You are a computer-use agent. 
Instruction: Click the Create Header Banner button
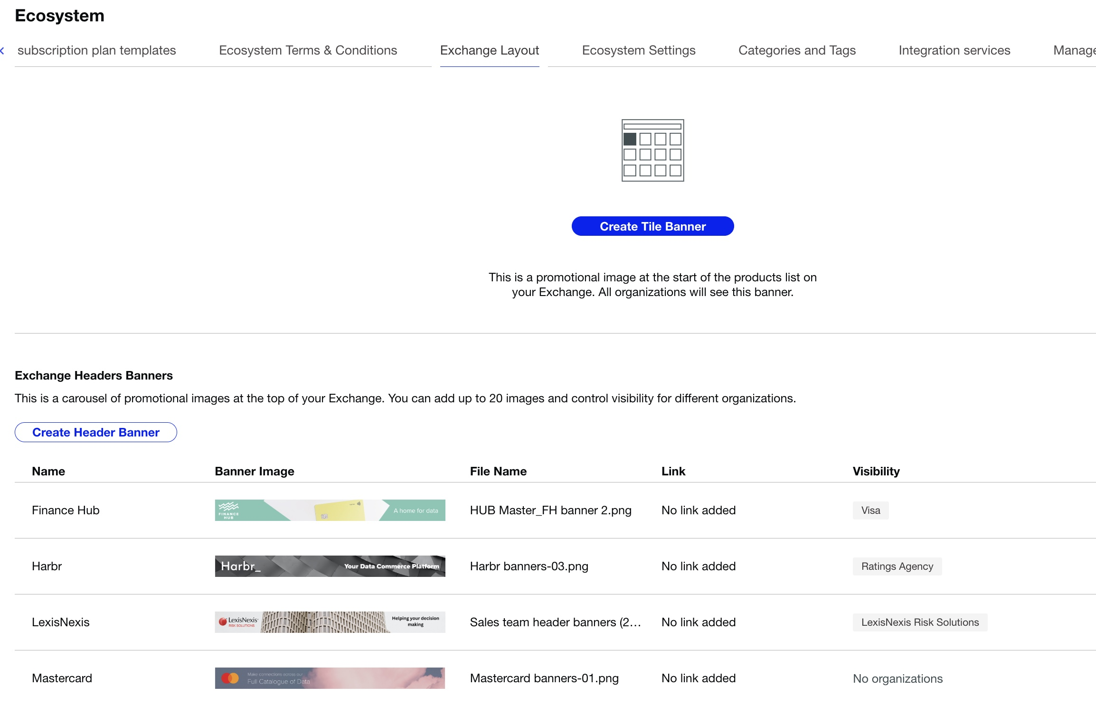(96, 432)
